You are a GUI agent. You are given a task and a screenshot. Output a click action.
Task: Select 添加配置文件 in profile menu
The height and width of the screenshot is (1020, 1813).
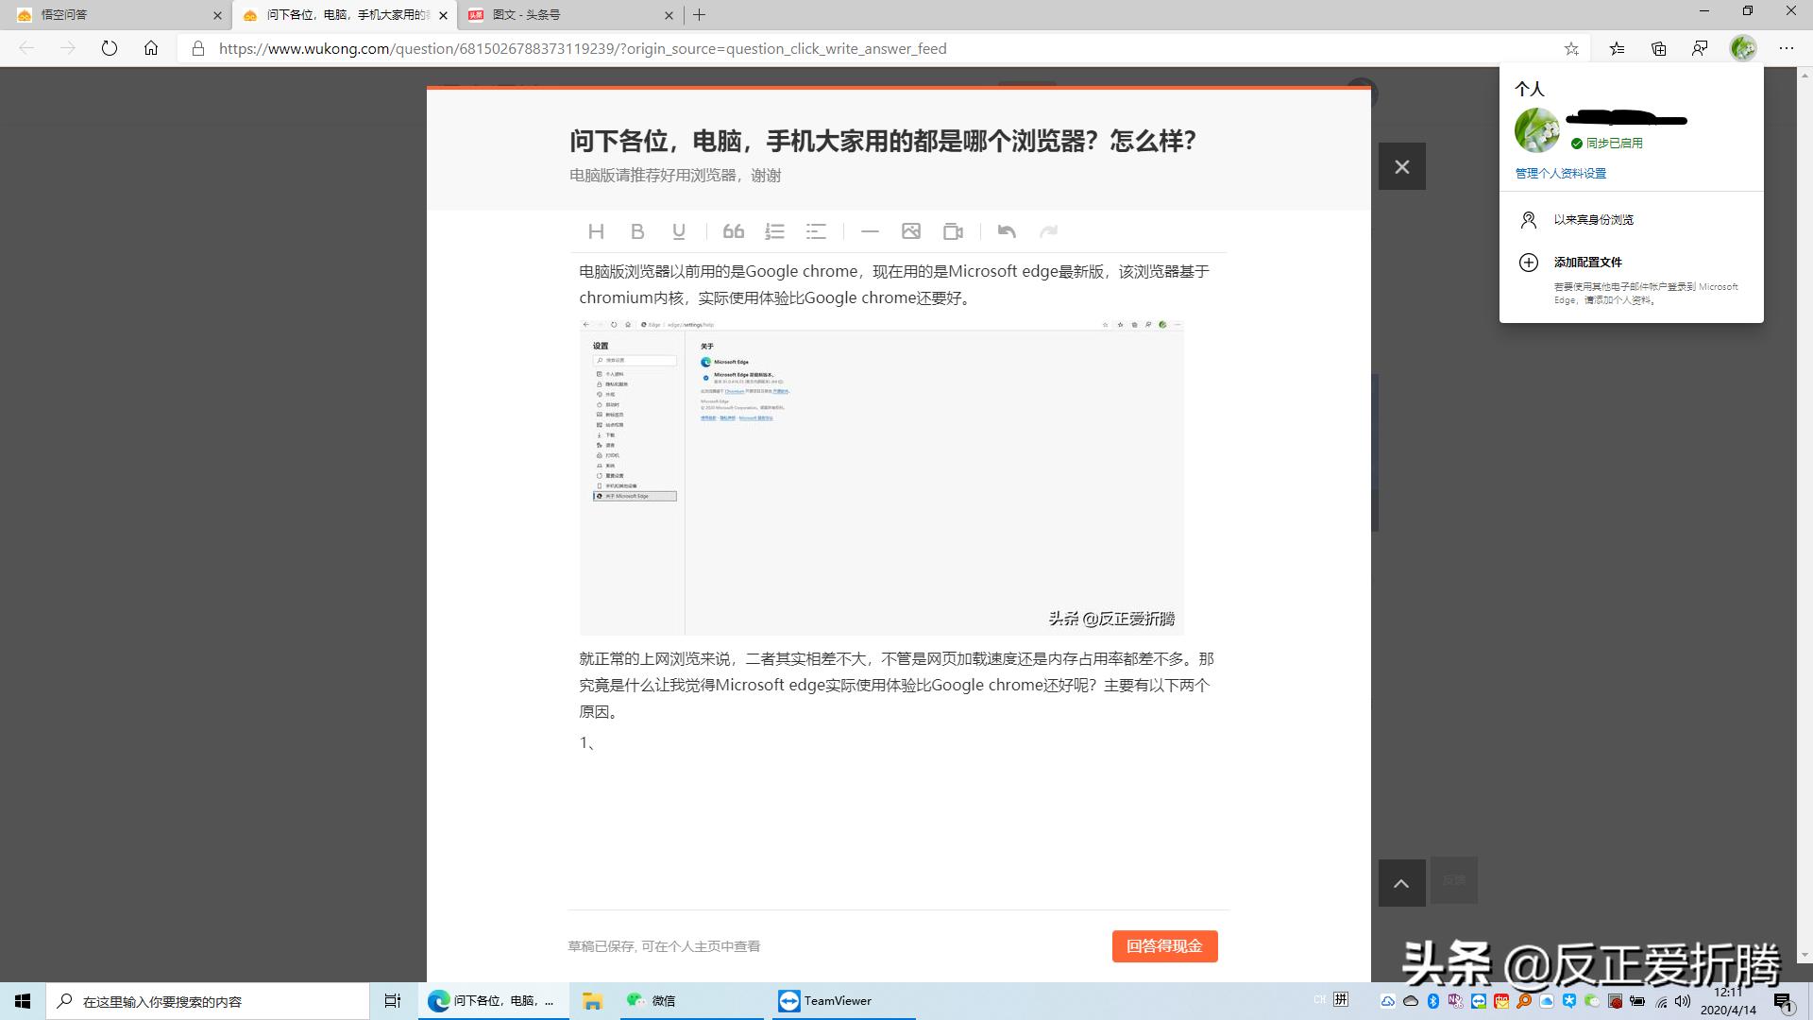tap(1587, 263)
